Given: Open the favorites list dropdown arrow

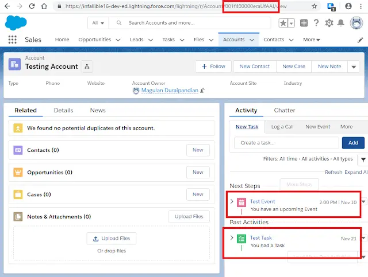Looking at the screenshot, I should (292, 23).
